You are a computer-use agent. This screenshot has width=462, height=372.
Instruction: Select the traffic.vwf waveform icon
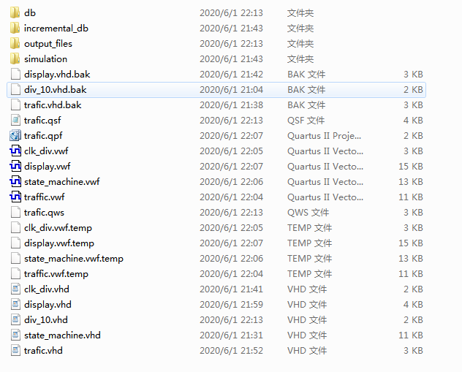pos(15,197)
